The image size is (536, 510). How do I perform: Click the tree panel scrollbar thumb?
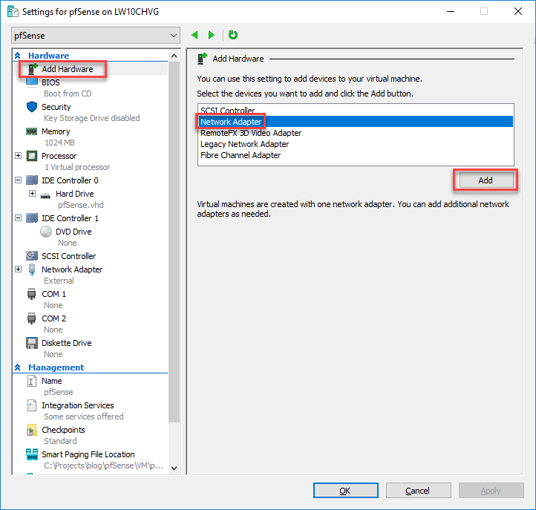point(174,242)
